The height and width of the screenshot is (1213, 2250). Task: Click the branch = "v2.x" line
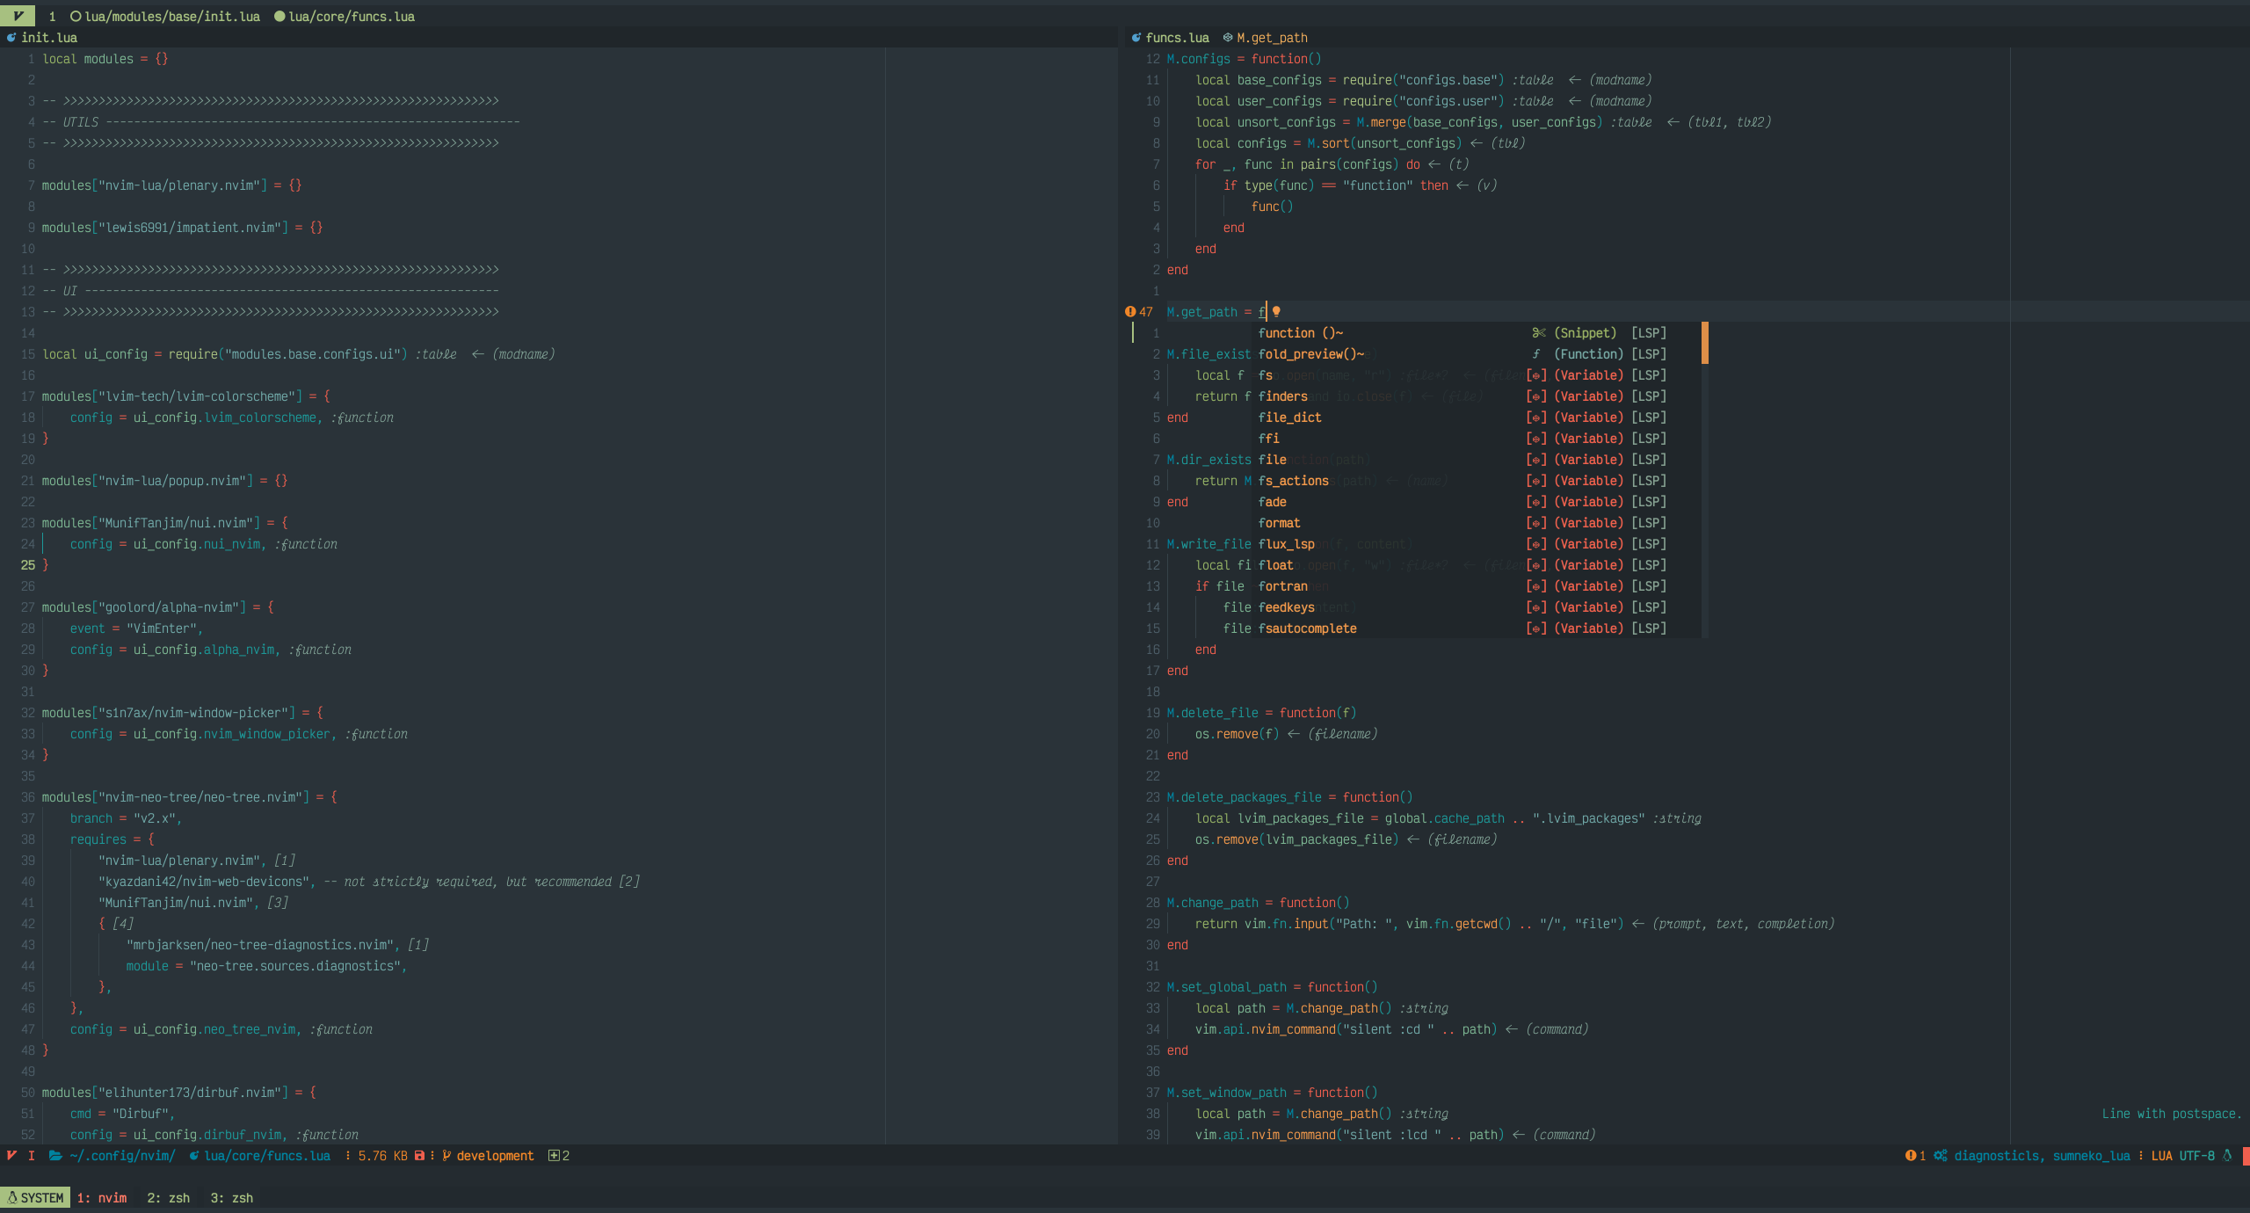(126, 818)
